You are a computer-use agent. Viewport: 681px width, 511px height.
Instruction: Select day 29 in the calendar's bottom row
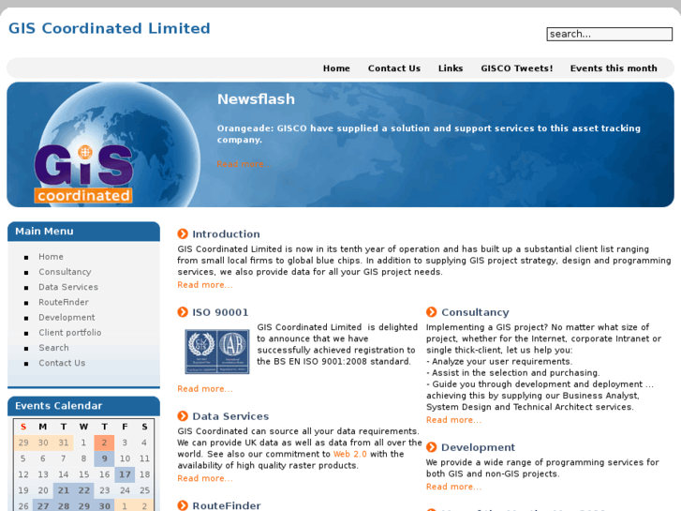pos(83,506)
